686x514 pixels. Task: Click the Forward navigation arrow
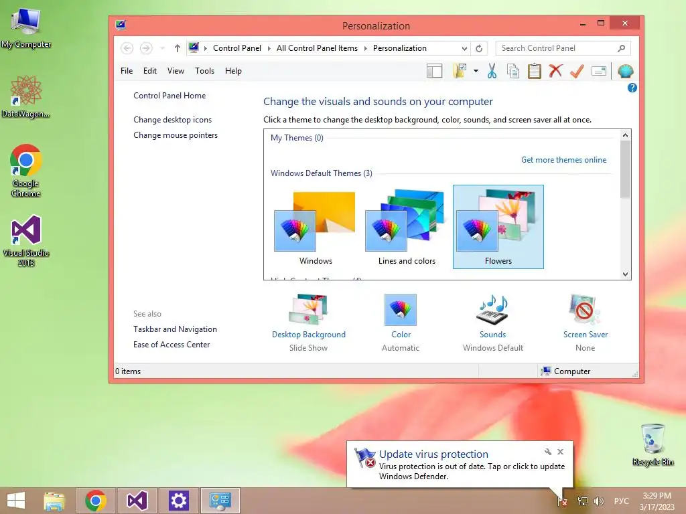(146, 48)
